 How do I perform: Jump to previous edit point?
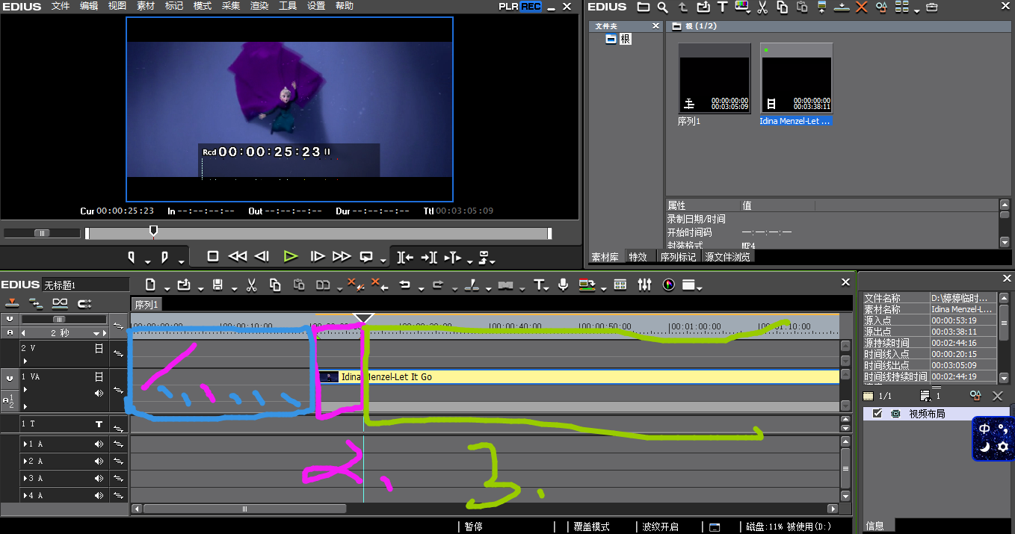[405, 257]
